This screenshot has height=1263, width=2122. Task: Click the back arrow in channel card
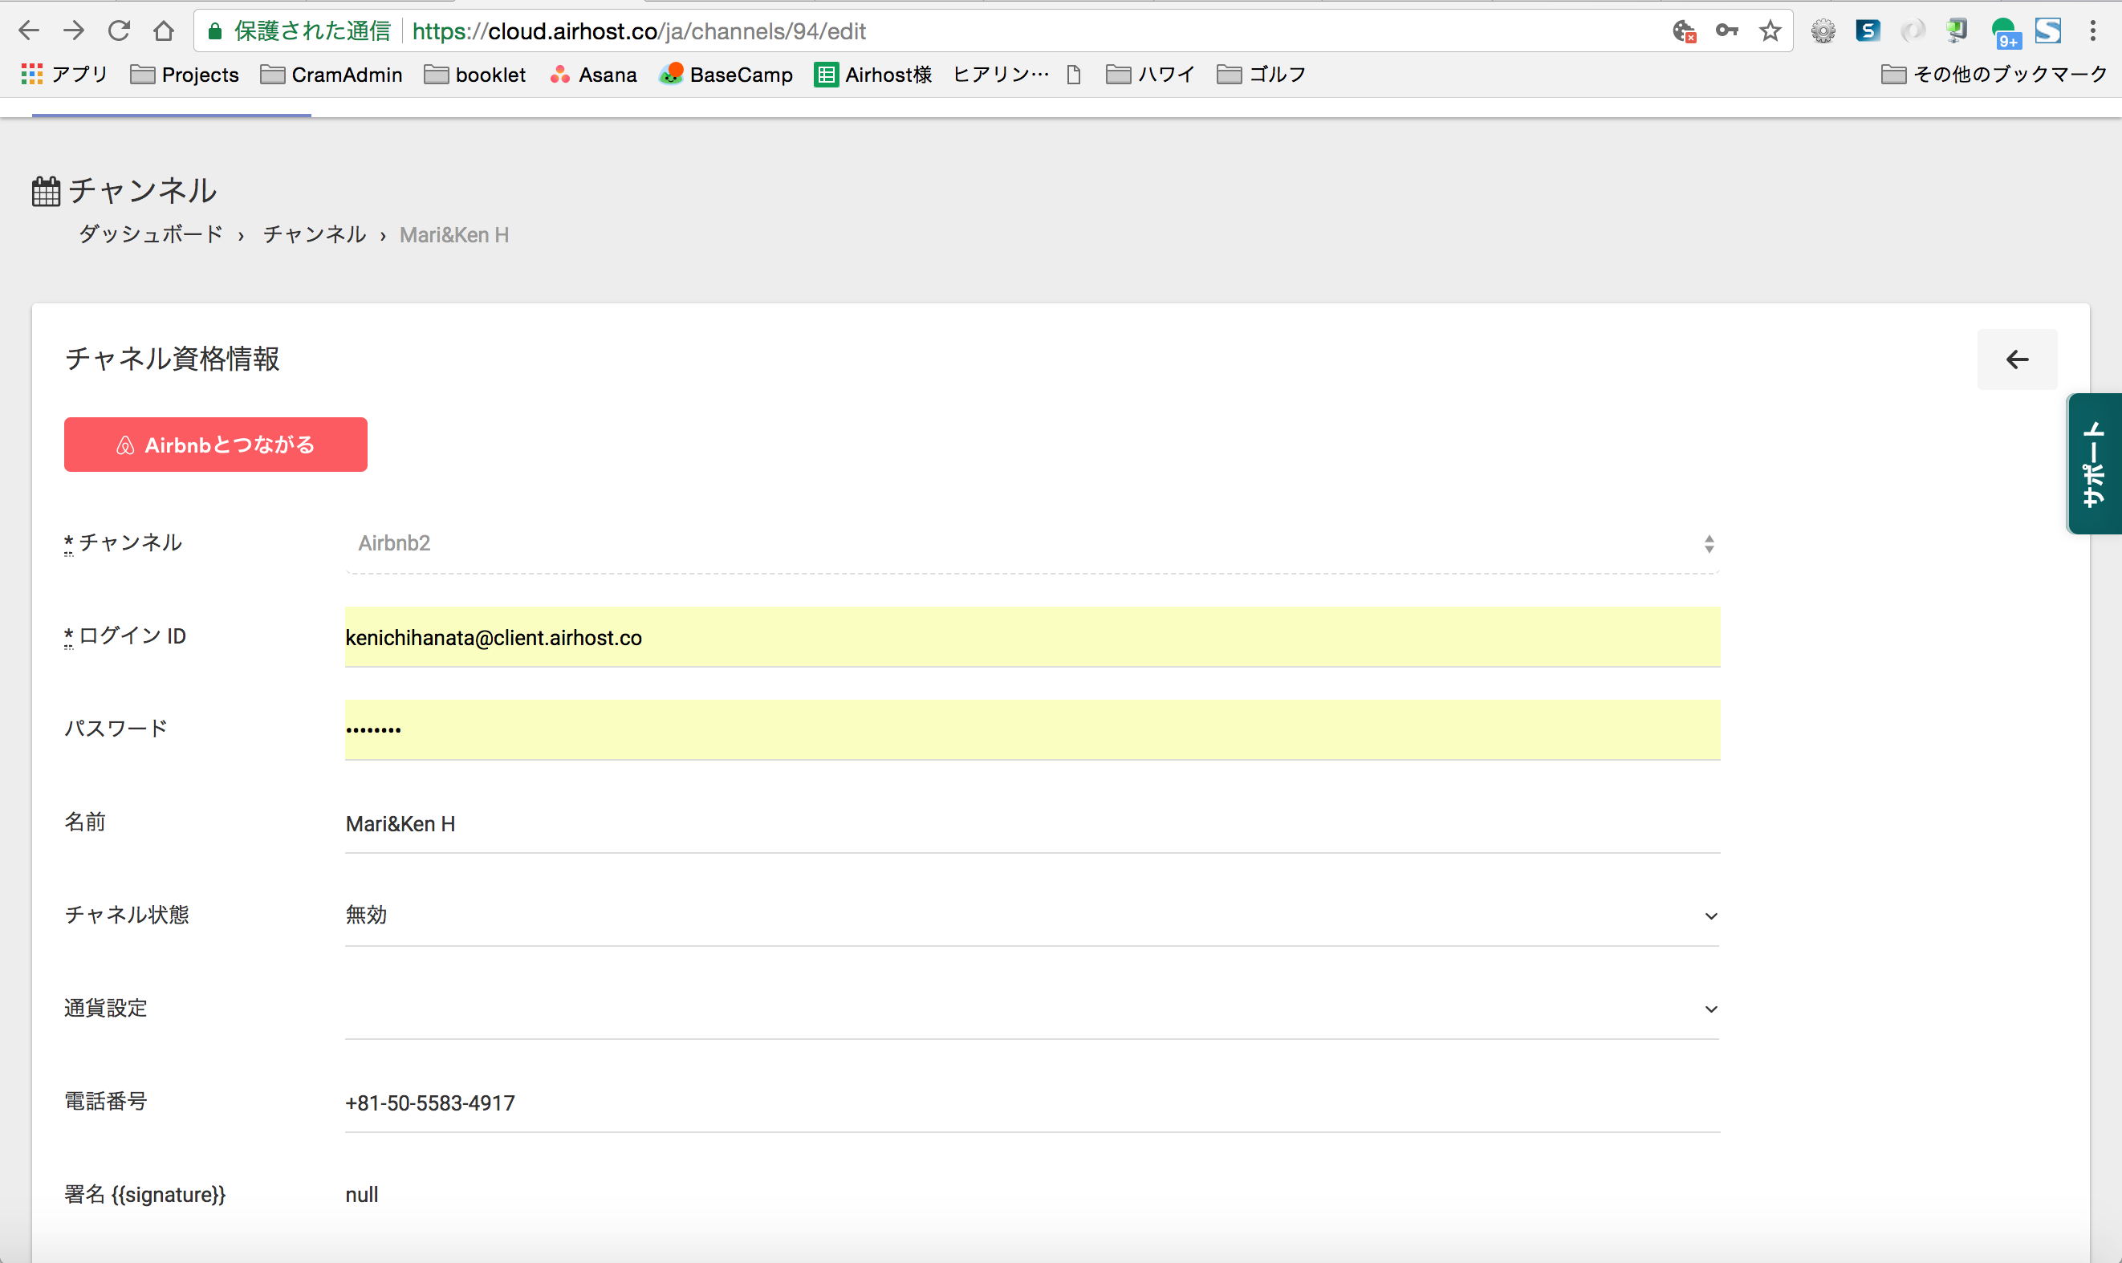point(2016,359)
